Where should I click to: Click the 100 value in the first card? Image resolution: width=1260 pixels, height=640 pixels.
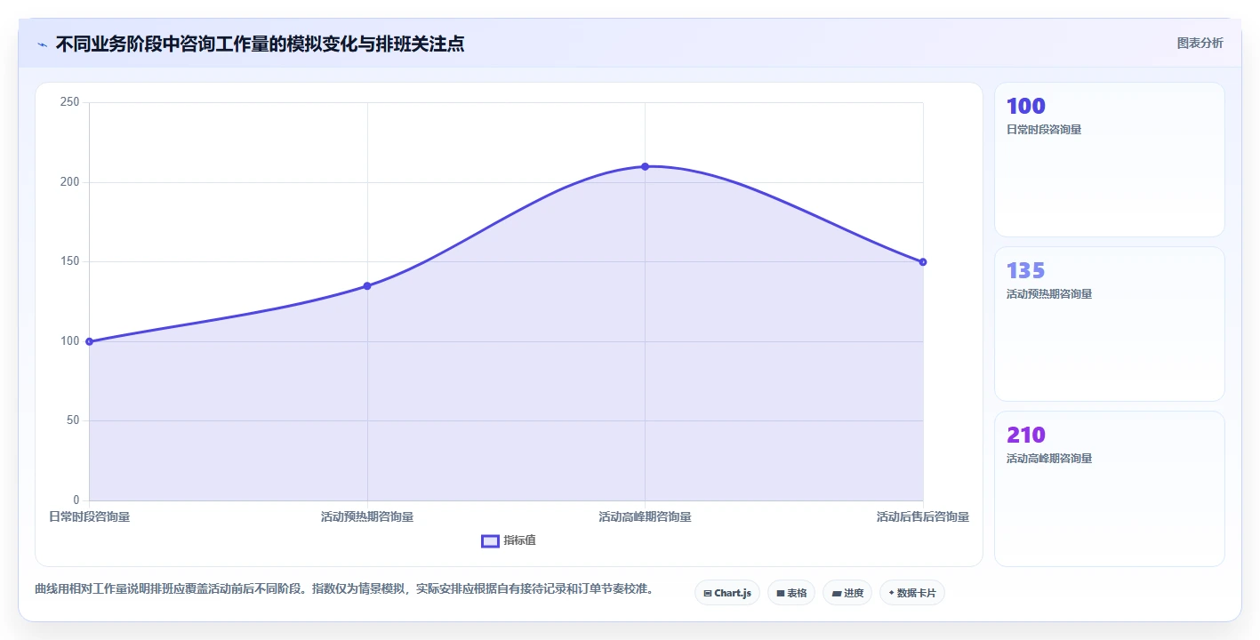1026,106
